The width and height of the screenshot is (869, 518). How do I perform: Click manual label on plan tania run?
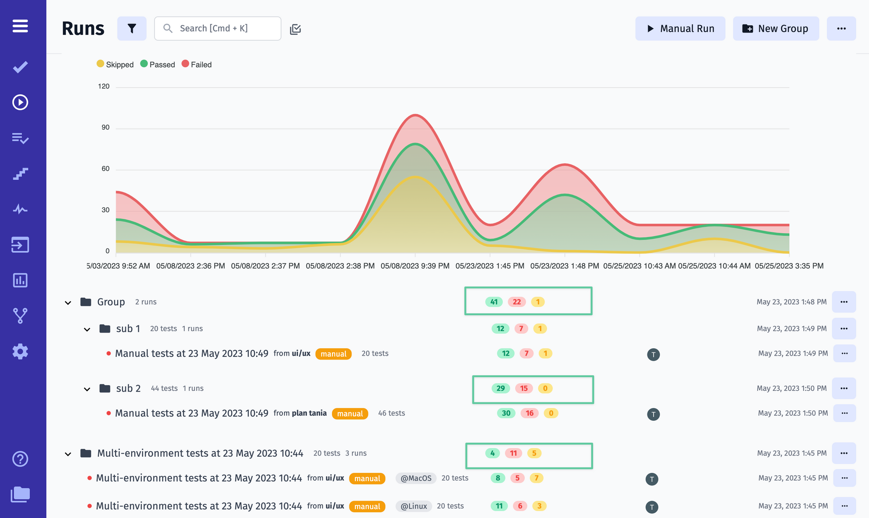(350, 414)
